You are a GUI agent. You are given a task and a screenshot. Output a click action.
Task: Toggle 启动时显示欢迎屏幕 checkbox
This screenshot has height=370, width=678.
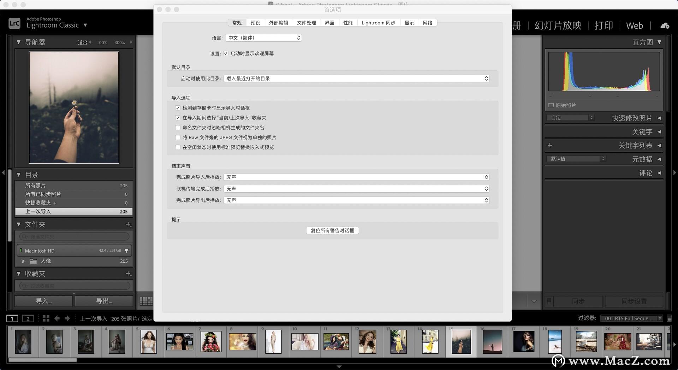pyautogui.click(x=226, y=53)
